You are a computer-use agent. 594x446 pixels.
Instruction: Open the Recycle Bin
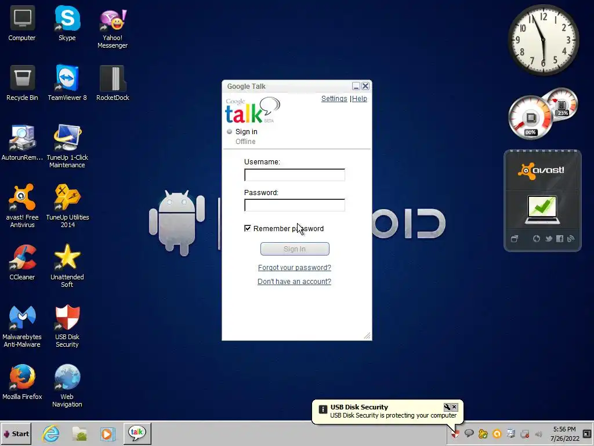point(22,84)
